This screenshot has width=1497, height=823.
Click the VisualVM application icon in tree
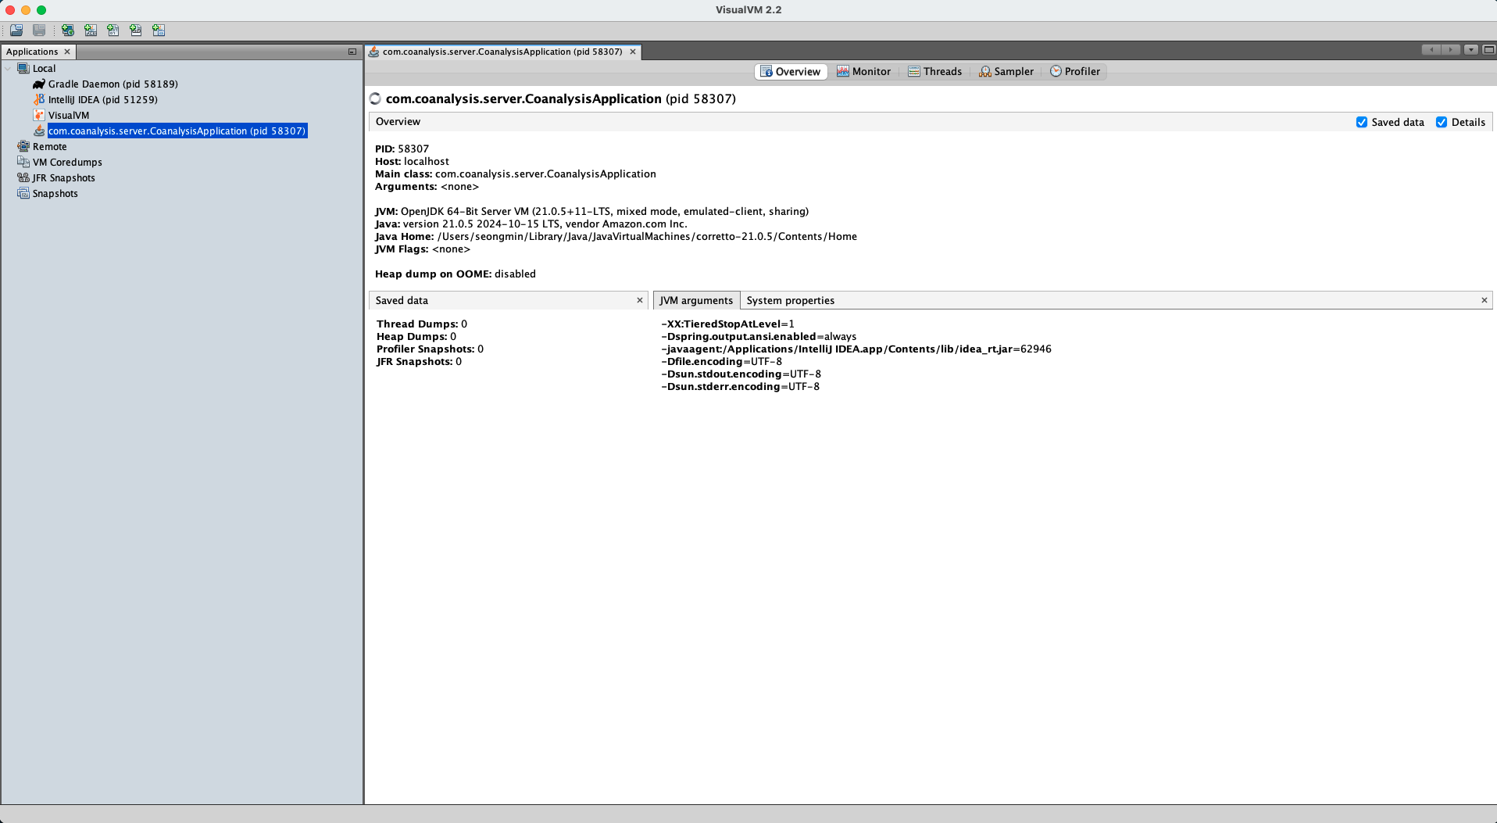coord(39,116)
